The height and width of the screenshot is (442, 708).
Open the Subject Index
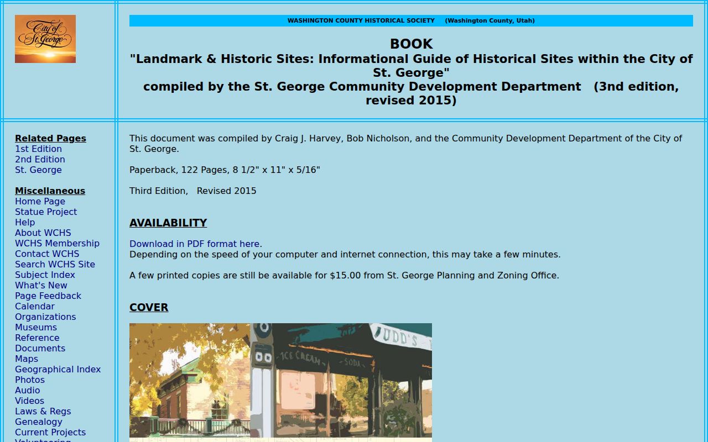[45, 275]
